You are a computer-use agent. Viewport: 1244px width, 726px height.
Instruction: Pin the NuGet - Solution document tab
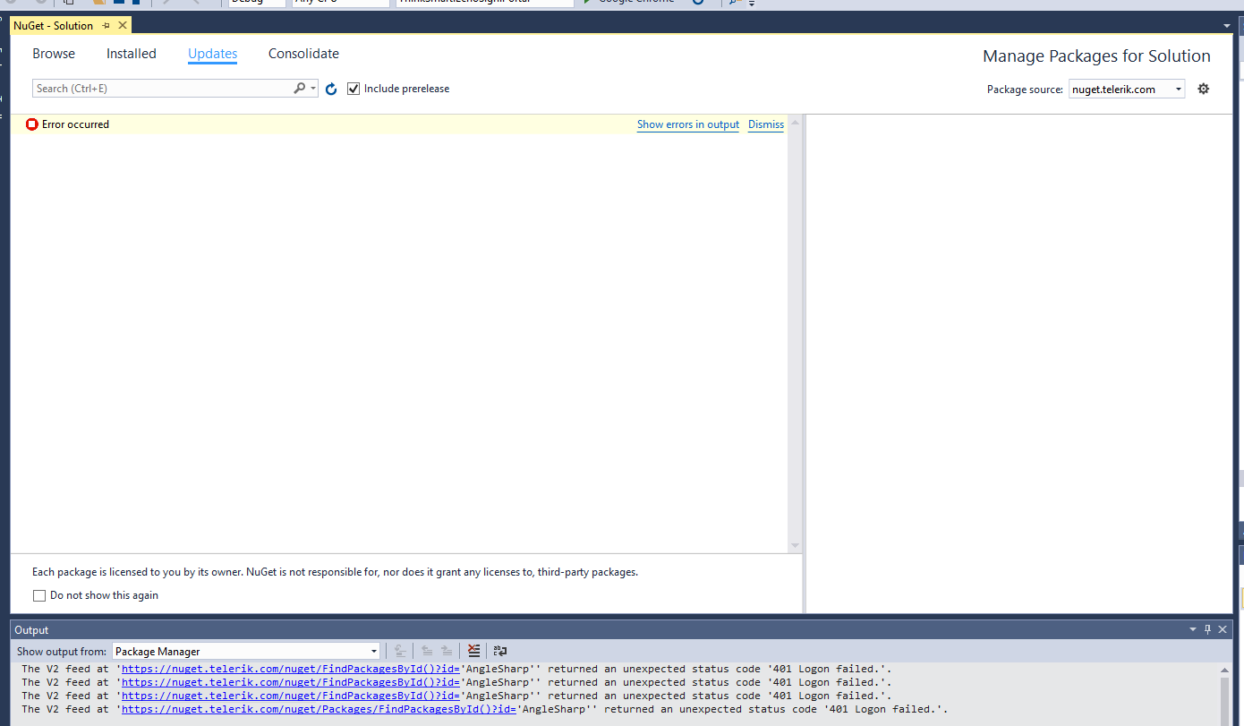[105, 25]
